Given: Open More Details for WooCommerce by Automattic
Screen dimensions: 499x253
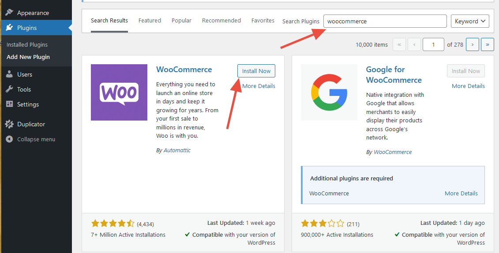Looking at the screenshot, I should (x=259, y=86).
